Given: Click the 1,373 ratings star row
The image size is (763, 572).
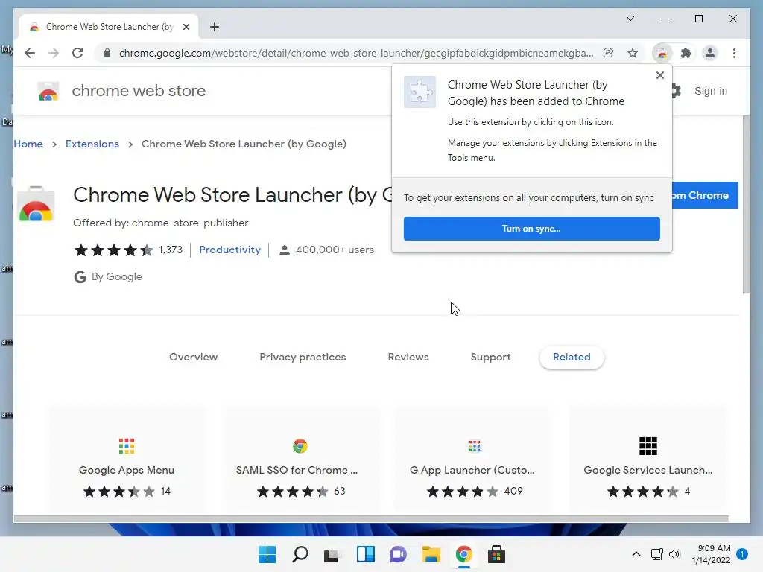Looking at the screenshot, I should [x=128, y=250].
